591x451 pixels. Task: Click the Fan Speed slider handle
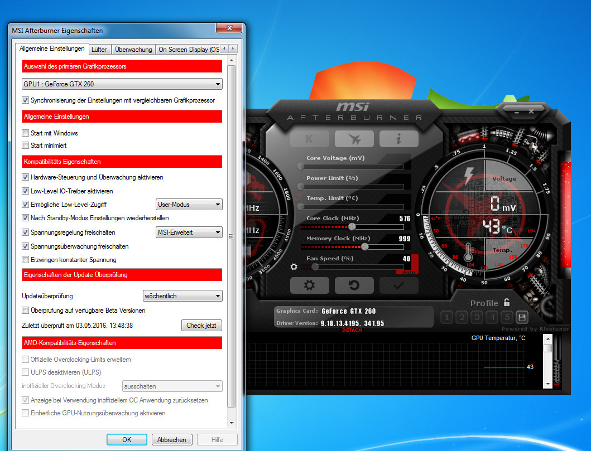point(315,267)
